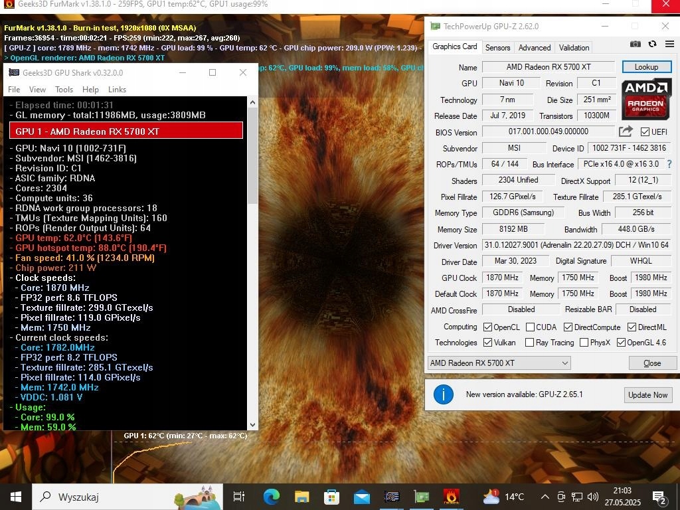Click the GPU Shark vertical scrollbar thumb
The height and width of the screenshot is (510, 680).
click(252, 156)
